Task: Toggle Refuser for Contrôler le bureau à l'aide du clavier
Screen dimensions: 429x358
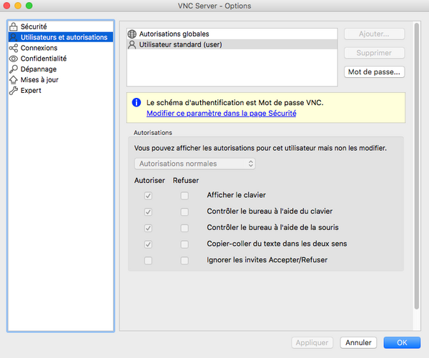Action: click(184, 212)
